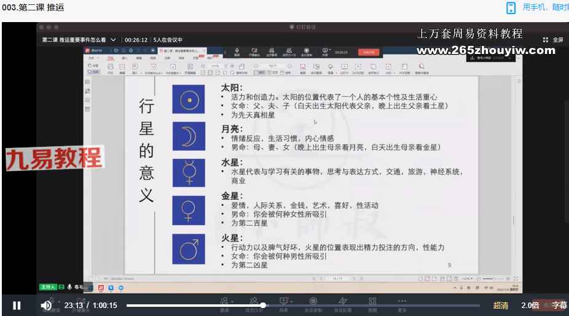The height and width of the screenshot is (316, 569).
Task: Click the microphone icon beside 主持人 badge
Action: pyautogui.click(x=69, y=287)
